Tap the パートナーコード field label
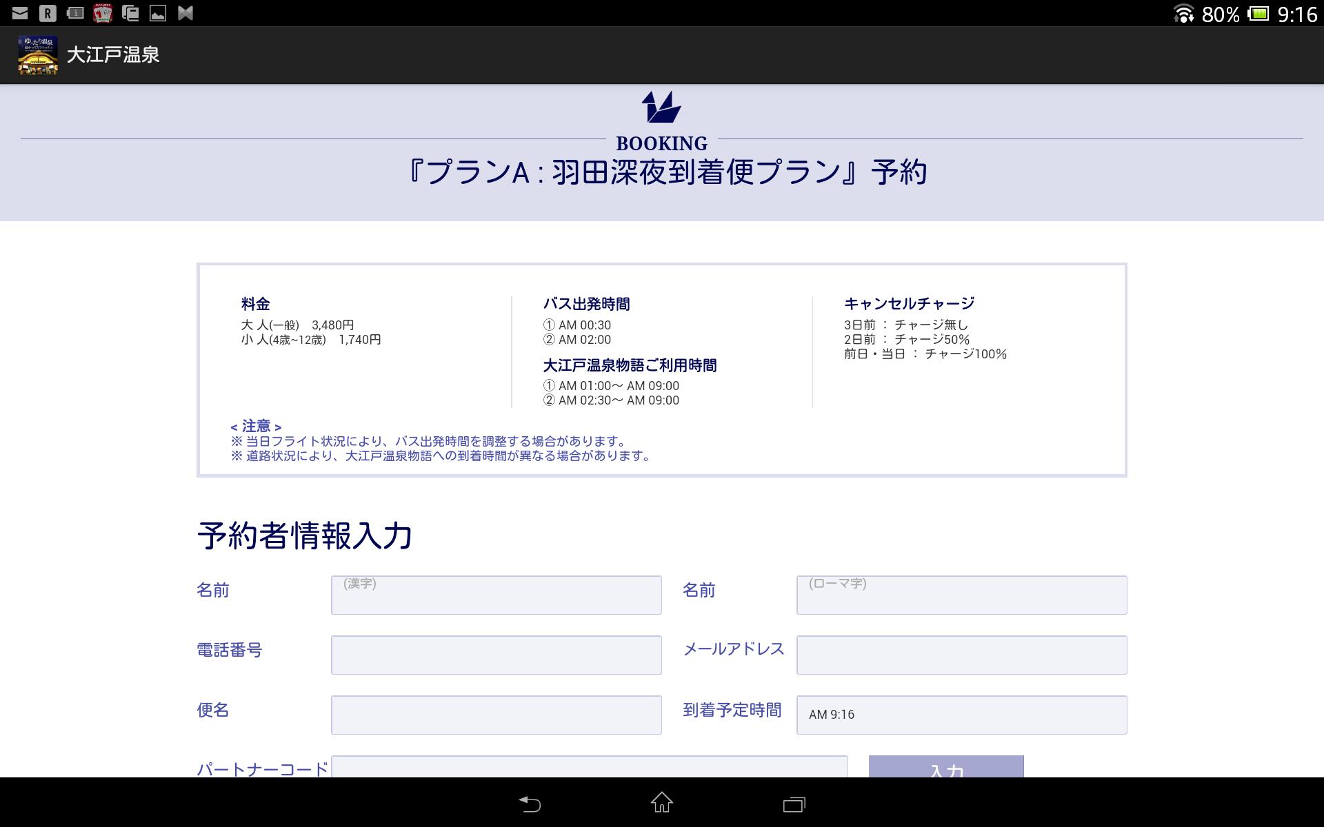Image resolution: width=1324 pixels, height=827 pixels. (263, 768)
